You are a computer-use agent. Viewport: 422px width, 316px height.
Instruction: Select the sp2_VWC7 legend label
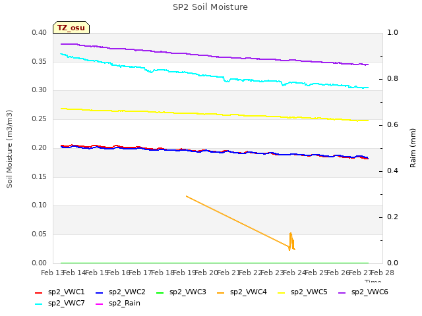point(67,303)
